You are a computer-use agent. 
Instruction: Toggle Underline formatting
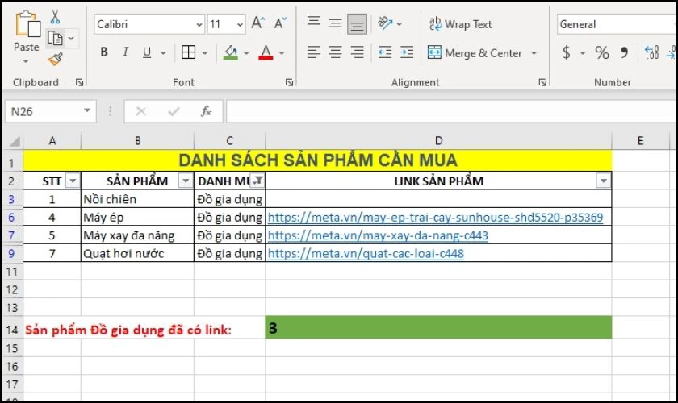point(147,52)
